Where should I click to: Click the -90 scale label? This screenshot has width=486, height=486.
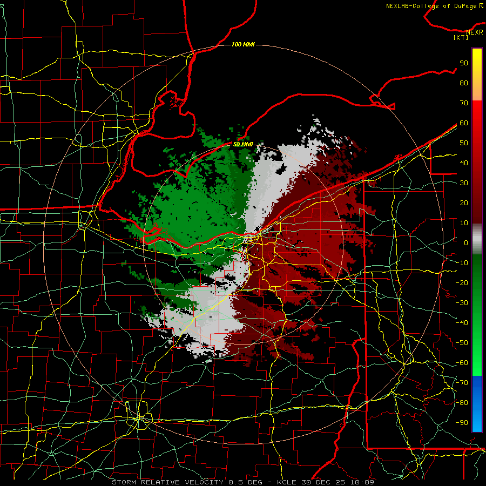coord(462,423)
